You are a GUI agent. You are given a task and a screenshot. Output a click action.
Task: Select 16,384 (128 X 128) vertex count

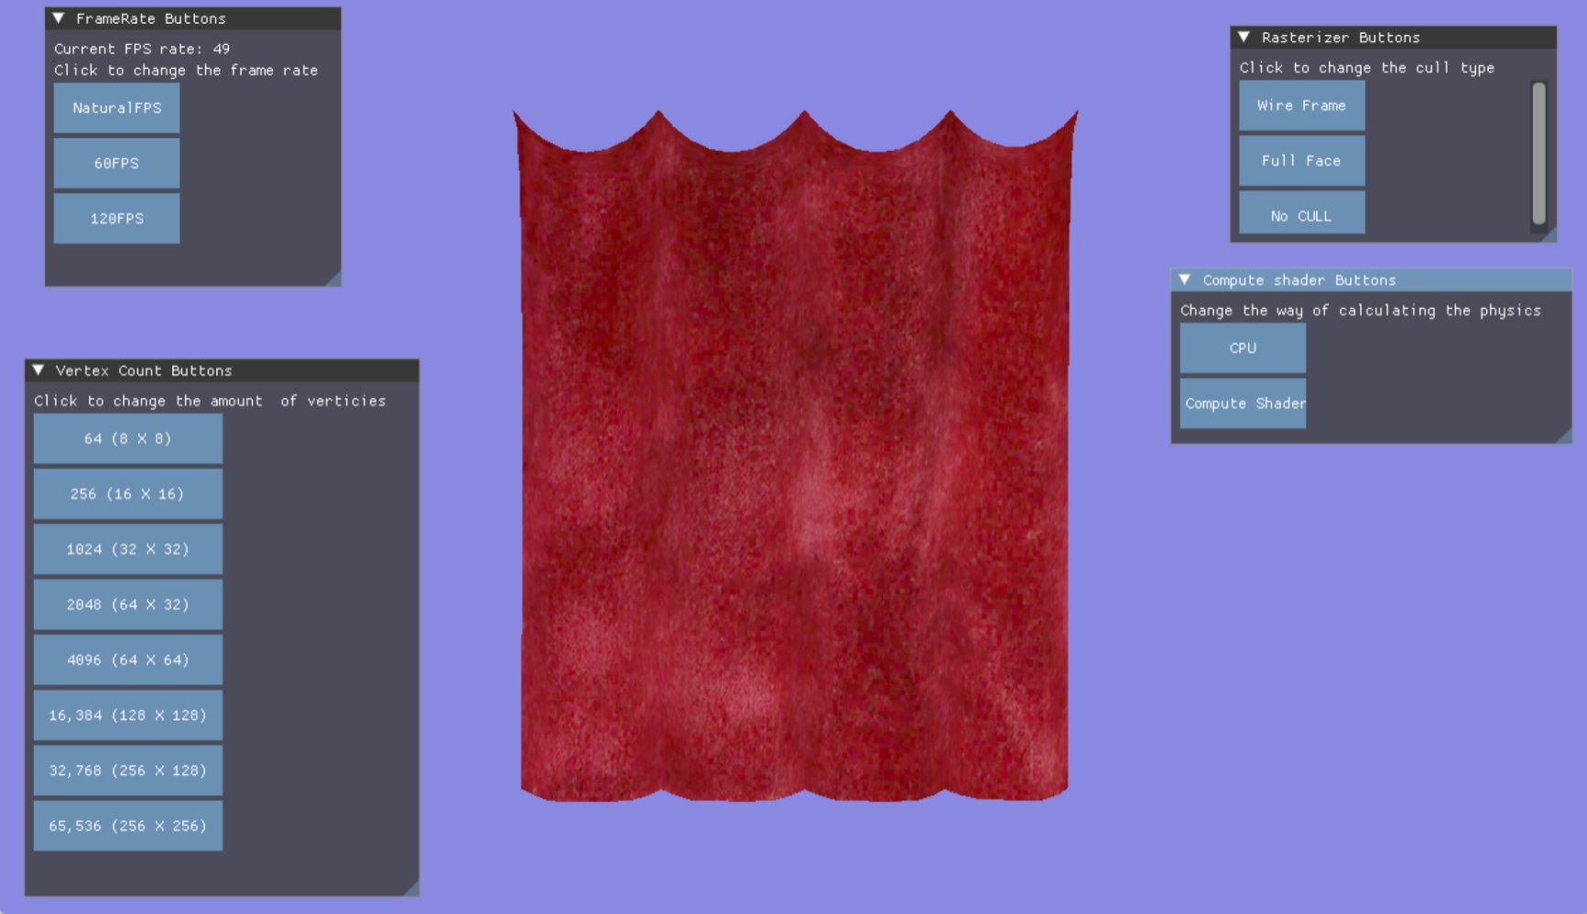tap(128, 715)
